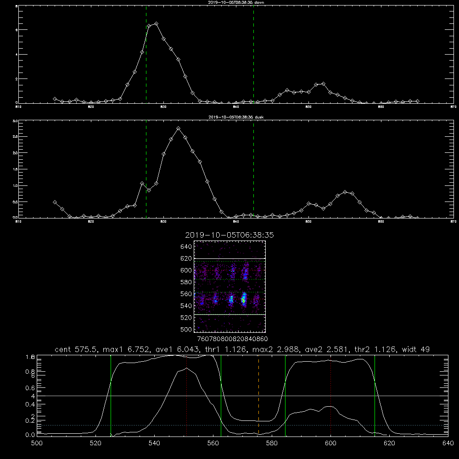This screenshot has width=459, height=459.
Task: Click the 'cent 575.5' value in stats title
Action: [x=76, y=349]
